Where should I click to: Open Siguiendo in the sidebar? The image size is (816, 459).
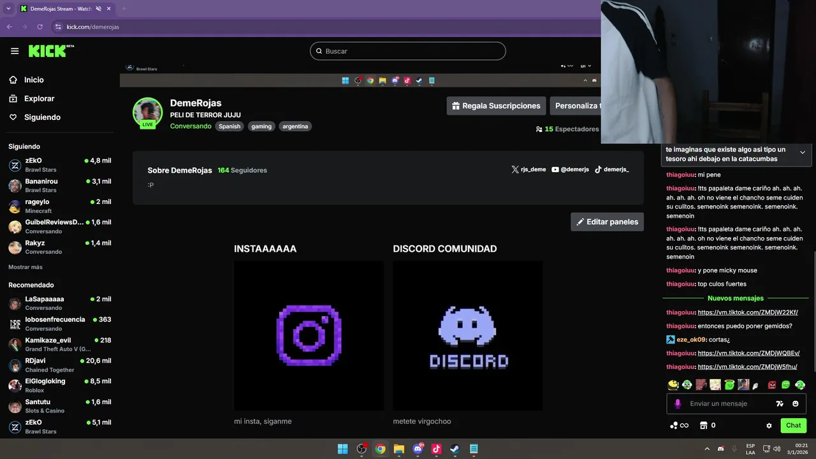tap(42, 117)
